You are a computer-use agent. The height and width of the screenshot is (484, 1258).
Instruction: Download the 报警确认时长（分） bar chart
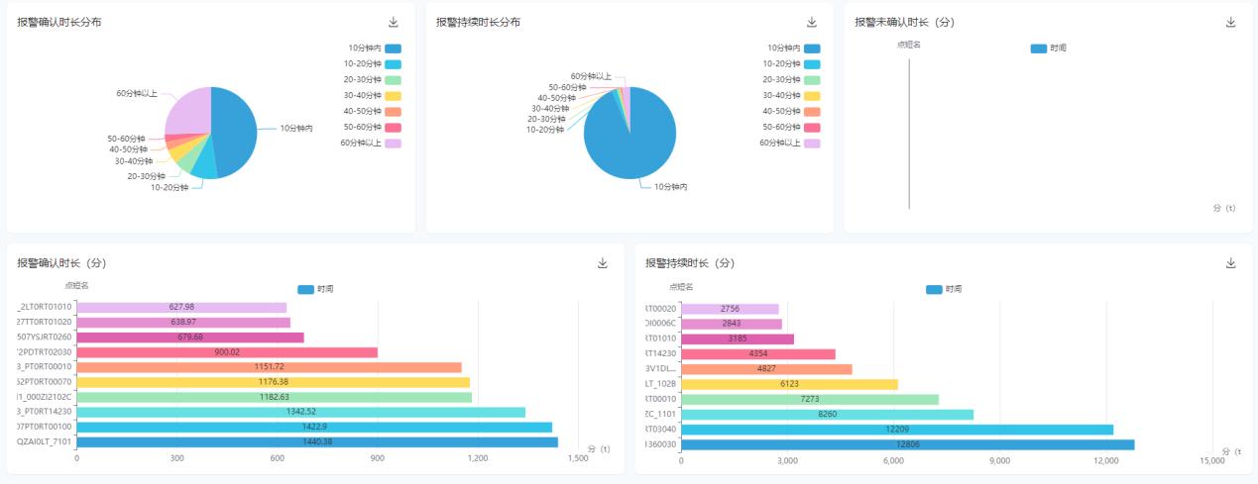coord(603,263)
